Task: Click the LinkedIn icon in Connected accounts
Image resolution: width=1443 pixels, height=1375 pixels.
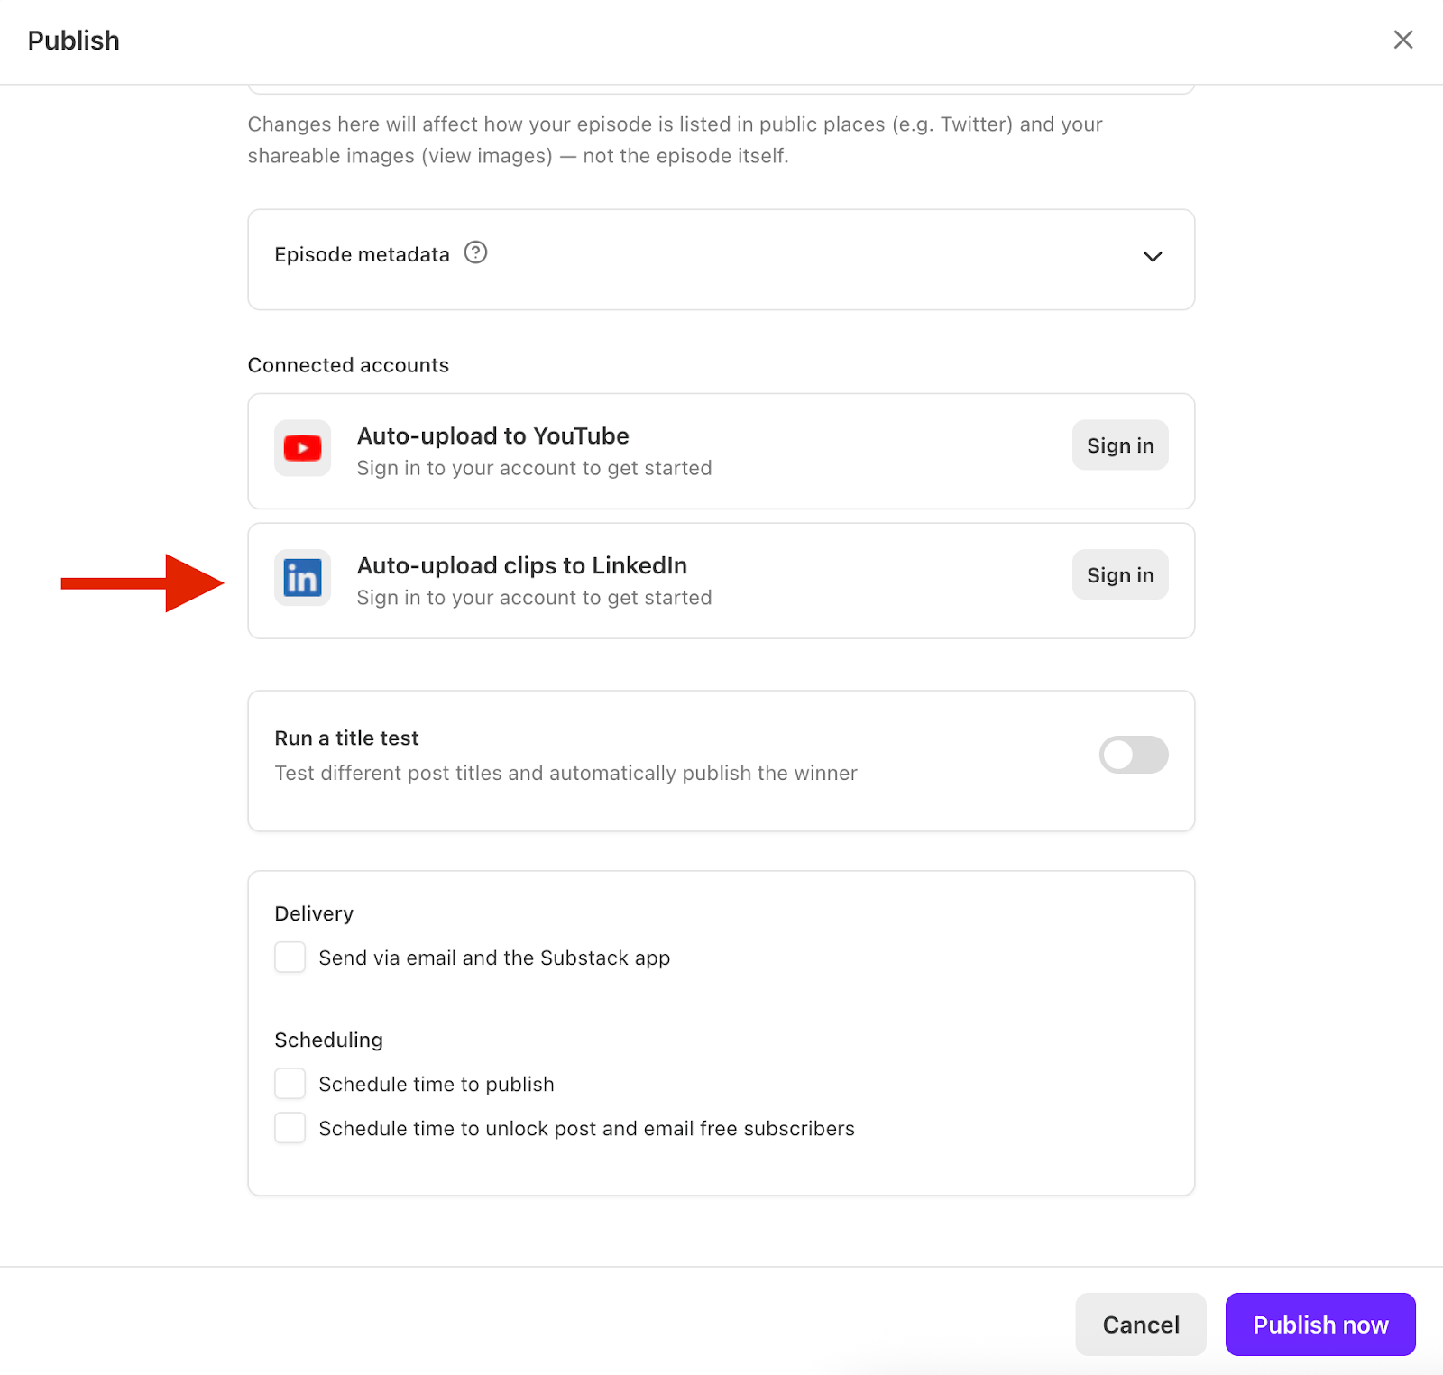Action: click(301, 578)
